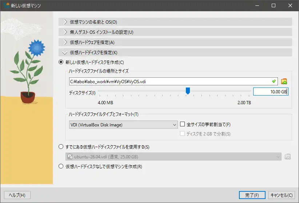Click the VirtualBox icon in the title bar
The width and height of the screenshot is (299, 203).
click(x=6, y=5)
